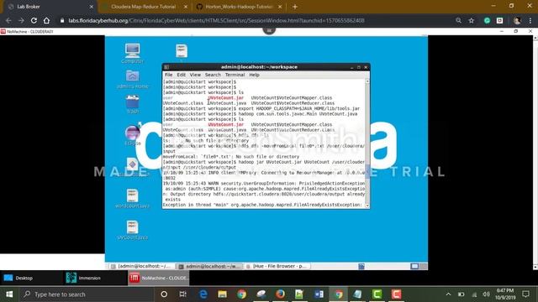The image size is (538, 302).
Task: Go back in browser history
Action: click(x=8, y=20)
